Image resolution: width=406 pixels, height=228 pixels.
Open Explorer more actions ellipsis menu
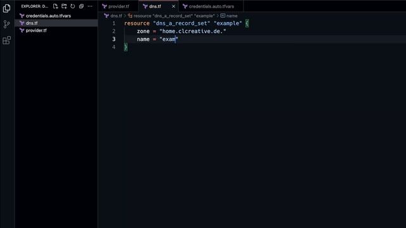click(90, 6)
